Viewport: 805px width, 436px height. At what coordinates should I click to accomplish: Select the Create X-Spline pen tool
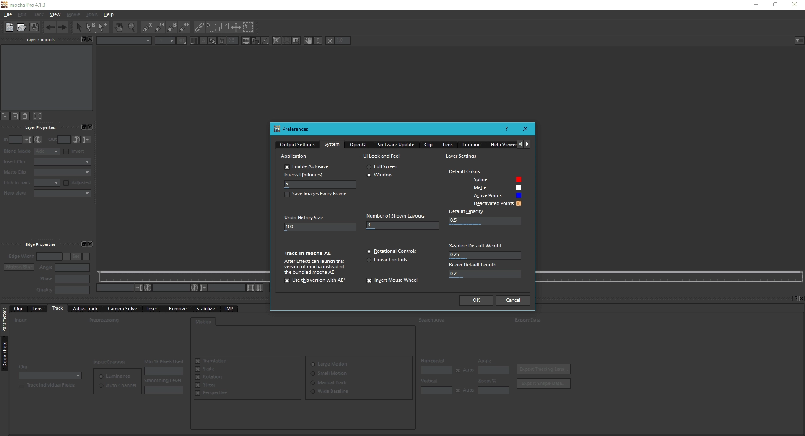tap(148, 27)
